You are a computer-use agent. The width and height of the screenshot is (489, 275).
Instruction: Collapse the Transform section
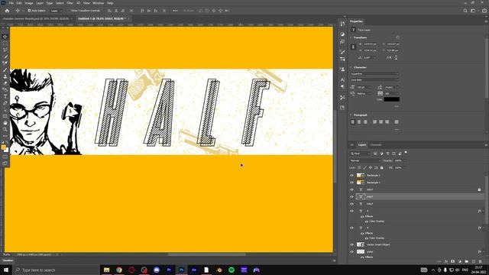point(351,37)
